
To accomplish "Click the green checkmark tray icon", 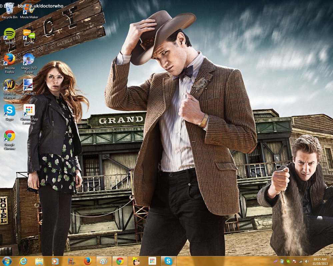I will [x=288, y=261].
